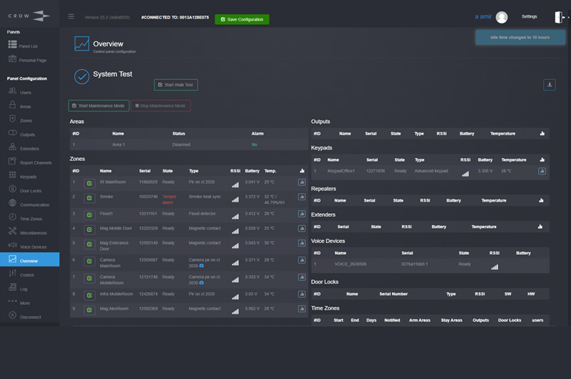Open chart for KeypadOffice1 keypad

pos(542,171)
